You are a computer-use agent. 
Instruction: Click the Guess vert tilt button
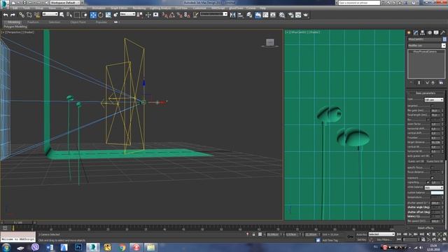(x=416, y=162)
